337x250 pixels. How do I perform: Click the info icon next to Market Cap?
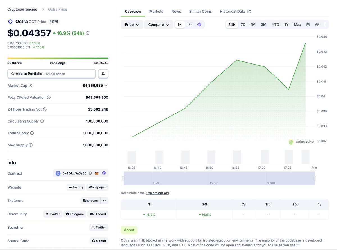pos(30,86)
